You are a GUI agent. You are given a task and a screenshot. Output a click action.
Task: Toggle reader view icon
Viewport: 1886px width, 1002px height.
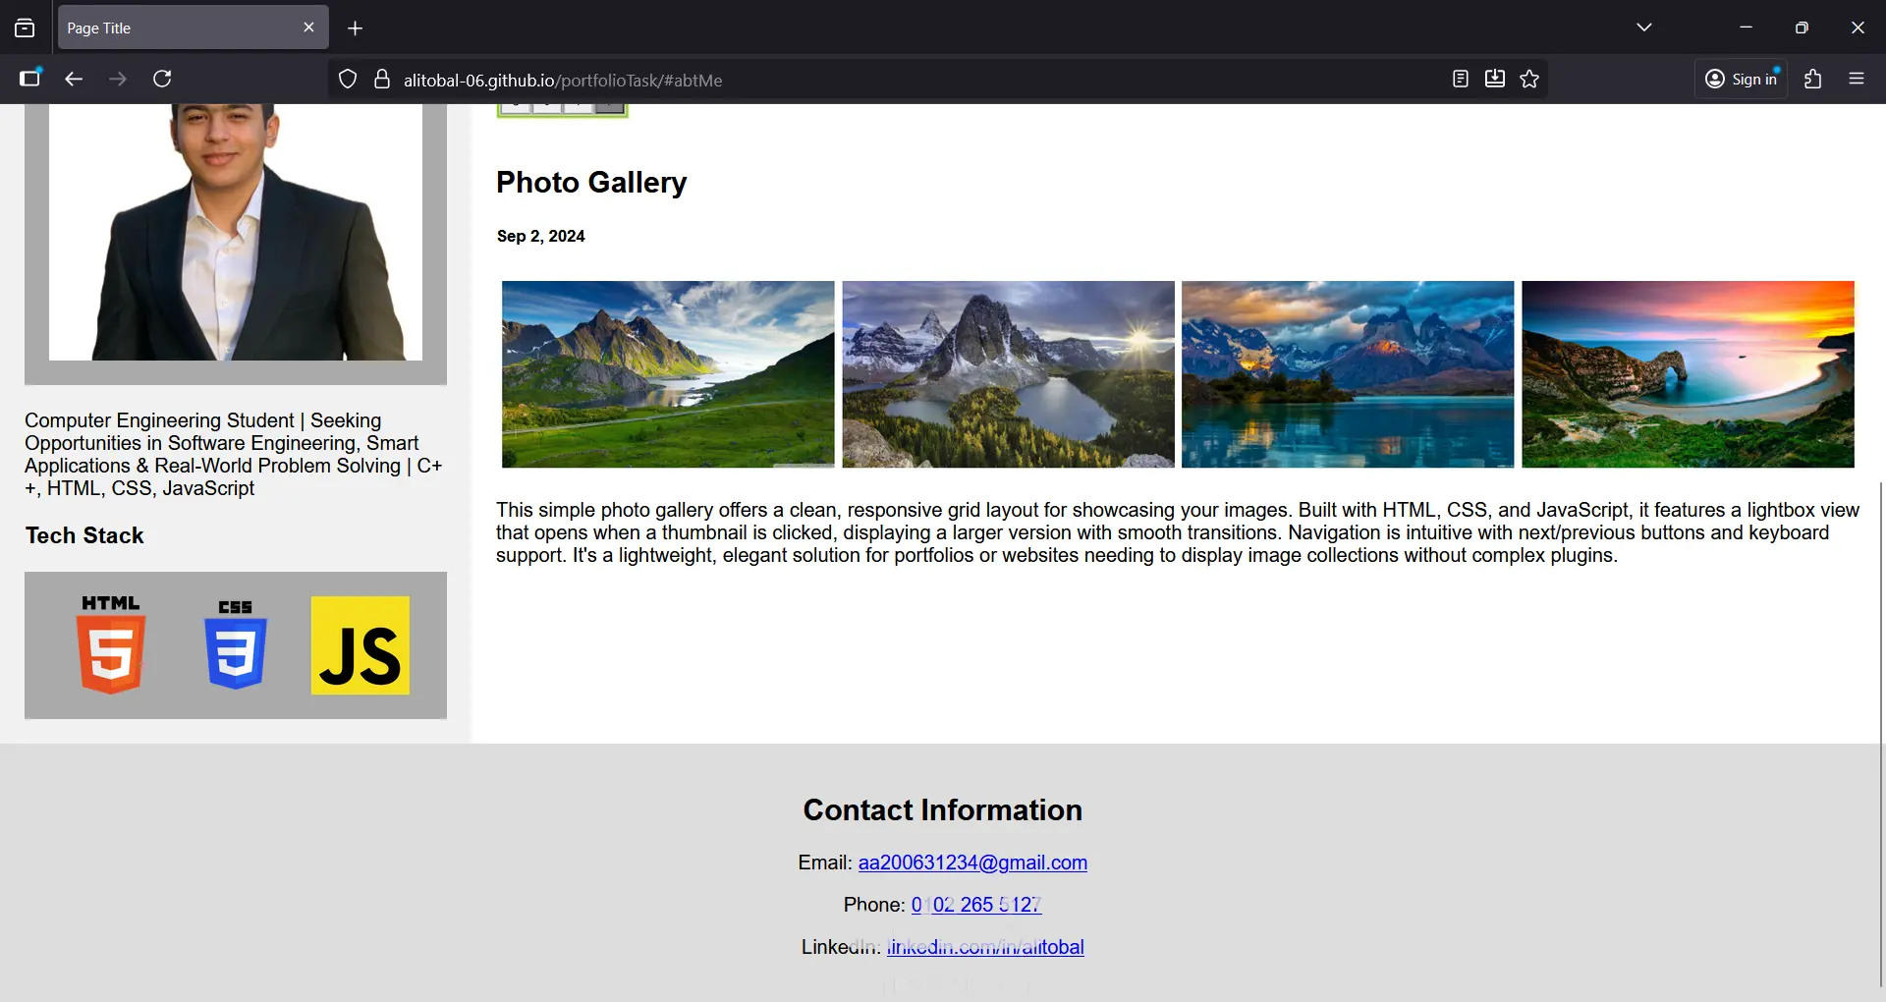point(1461,79)
